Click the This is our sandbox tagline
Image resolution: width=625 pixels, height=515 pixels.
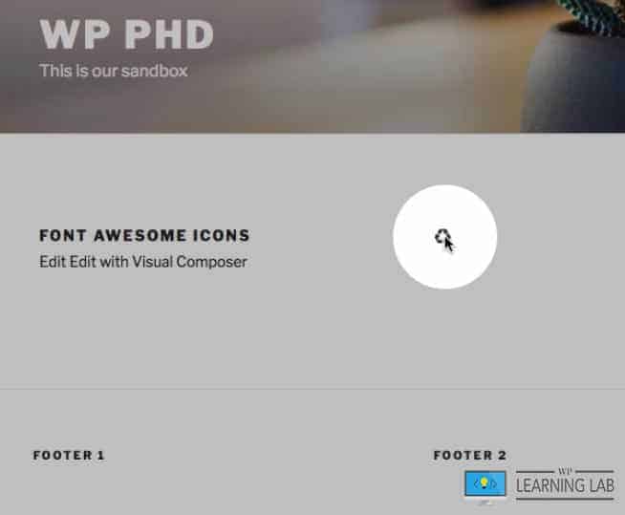[113, 71]
